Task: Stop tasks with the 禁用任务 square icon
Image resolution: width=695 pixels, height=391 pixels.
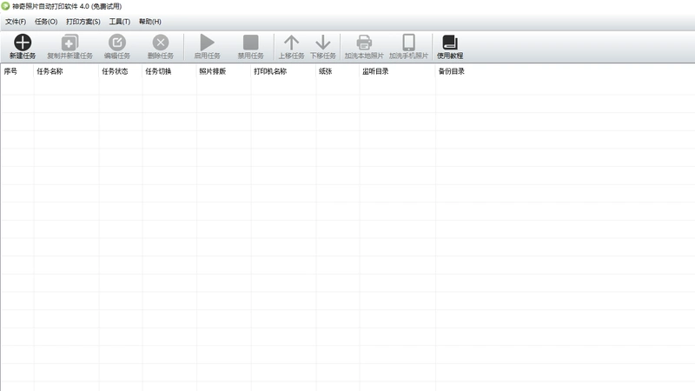Action: tap(250, 43)
